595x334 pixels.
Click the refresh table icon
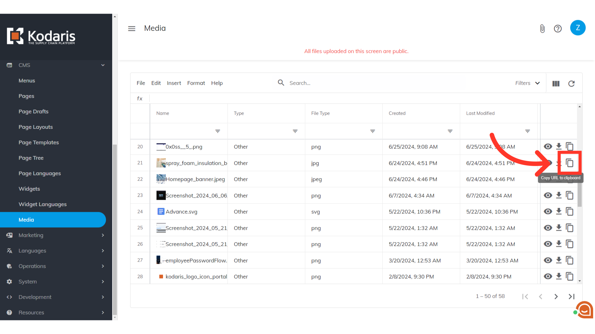[571, 83]
